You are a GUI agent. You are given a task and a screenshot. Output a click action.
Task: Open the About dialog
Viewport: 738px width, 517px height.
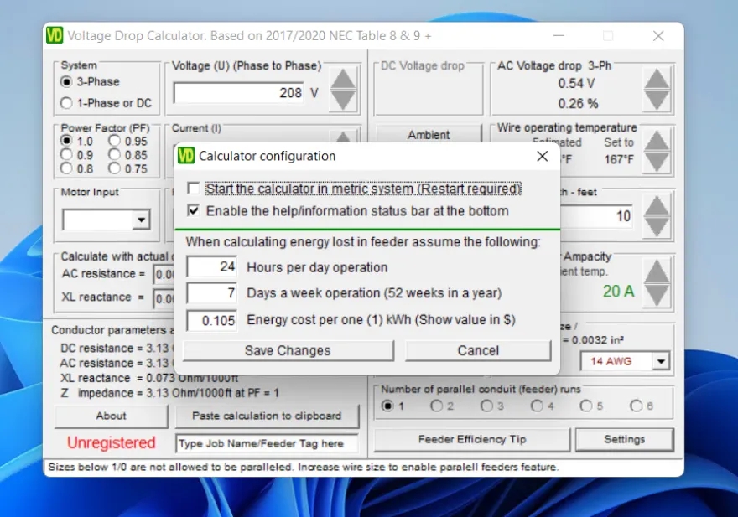coord(111,416)
